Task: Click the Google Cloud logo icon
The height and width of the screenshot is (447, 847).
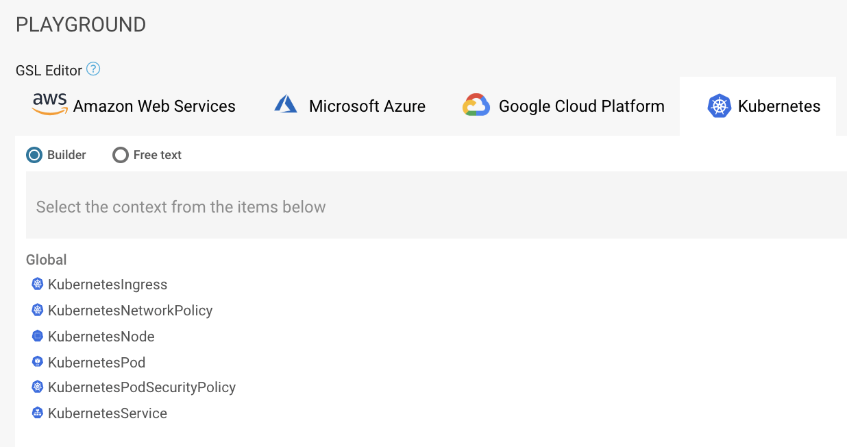Action: [x=476, y=105]
